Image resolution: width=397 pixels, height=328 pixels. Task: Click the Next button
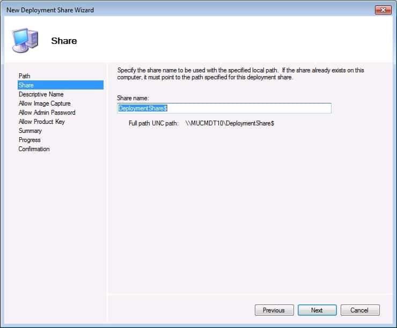(317, 310)
